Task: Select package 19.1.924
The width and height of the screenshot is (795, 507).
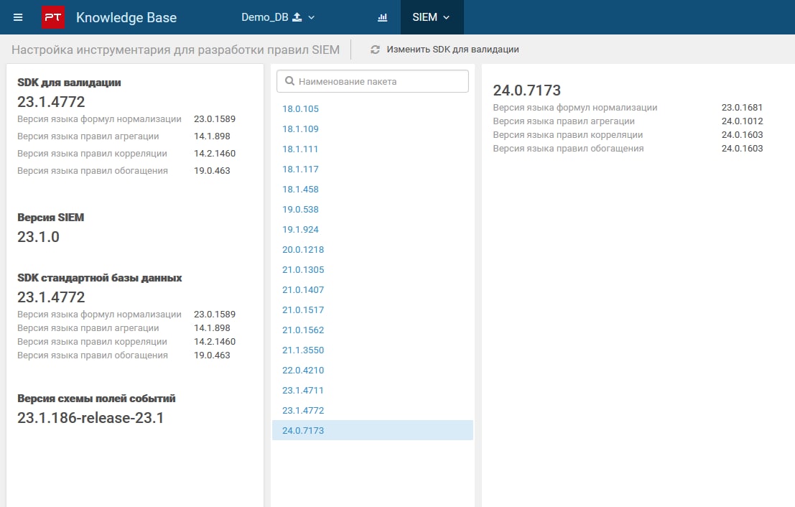Action: (301, 230)
